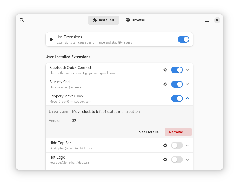
Task: Click hidetopbar@mathieu.bidon.ca identifier
Action: tap(71, 148)
